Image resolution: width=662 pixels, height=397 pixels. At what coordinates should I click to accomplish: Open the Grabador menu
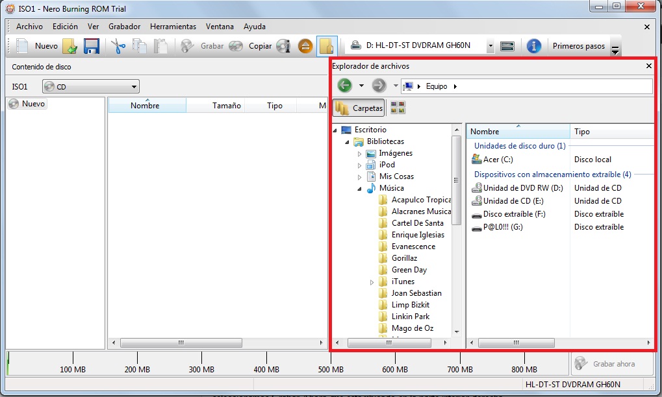[124, 27]
